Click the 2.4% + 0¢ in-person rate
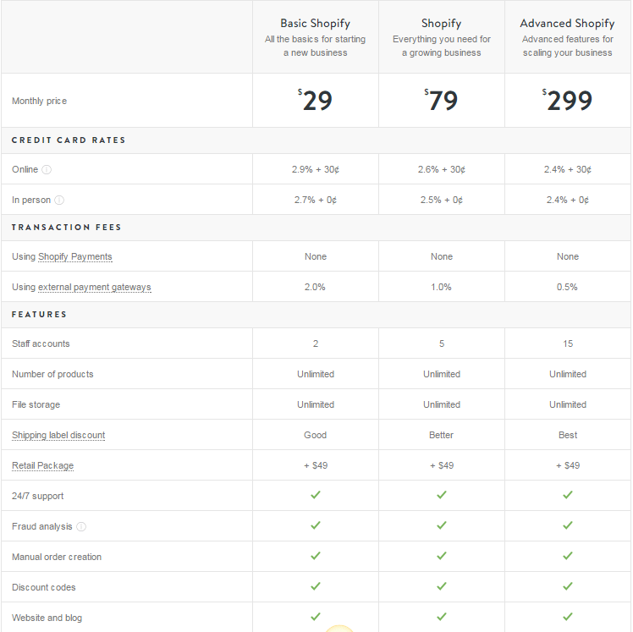633x632 pixels. pos(567,201)
